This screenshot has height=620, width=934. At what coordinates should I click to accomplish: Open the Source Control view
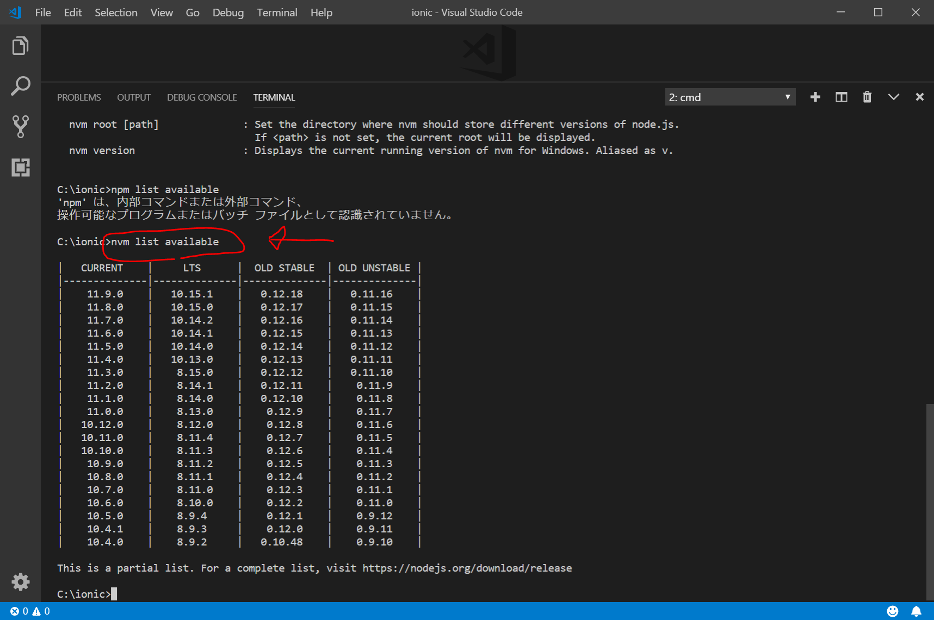(x=20, y=126)
